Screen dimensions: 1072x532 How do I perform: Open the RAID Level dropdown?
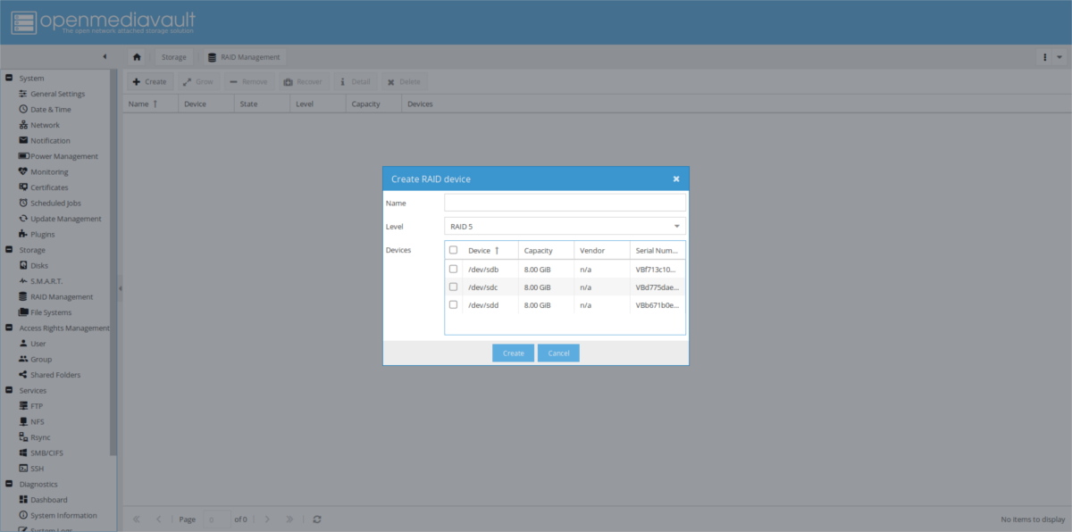(x=677, y=226)
